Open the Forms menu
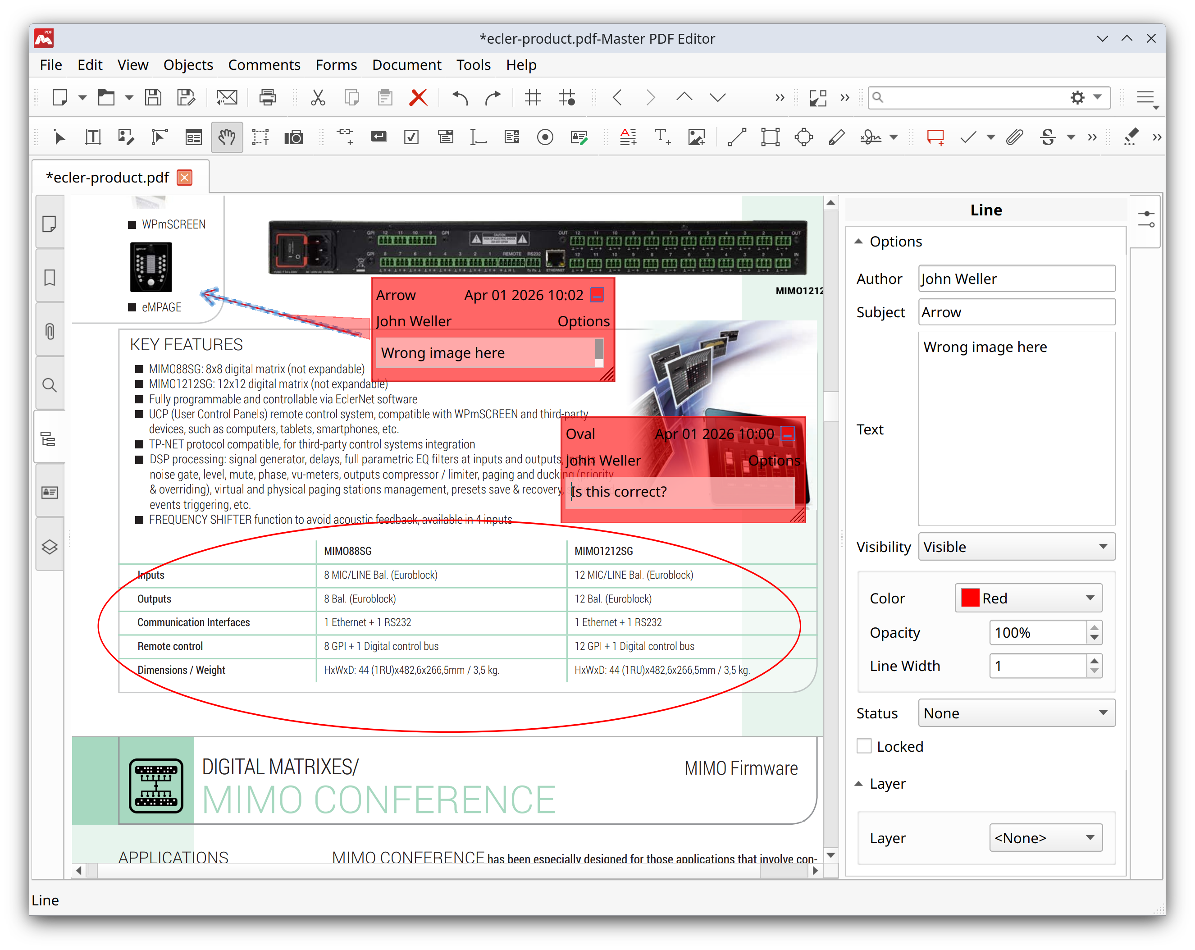The image size is (1195, 950). pos(336,65)
